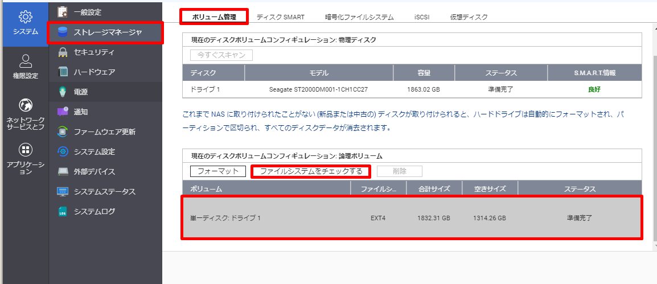Click the ディスク column header
The image size is (657, 284).
click(x=213, y=72)
